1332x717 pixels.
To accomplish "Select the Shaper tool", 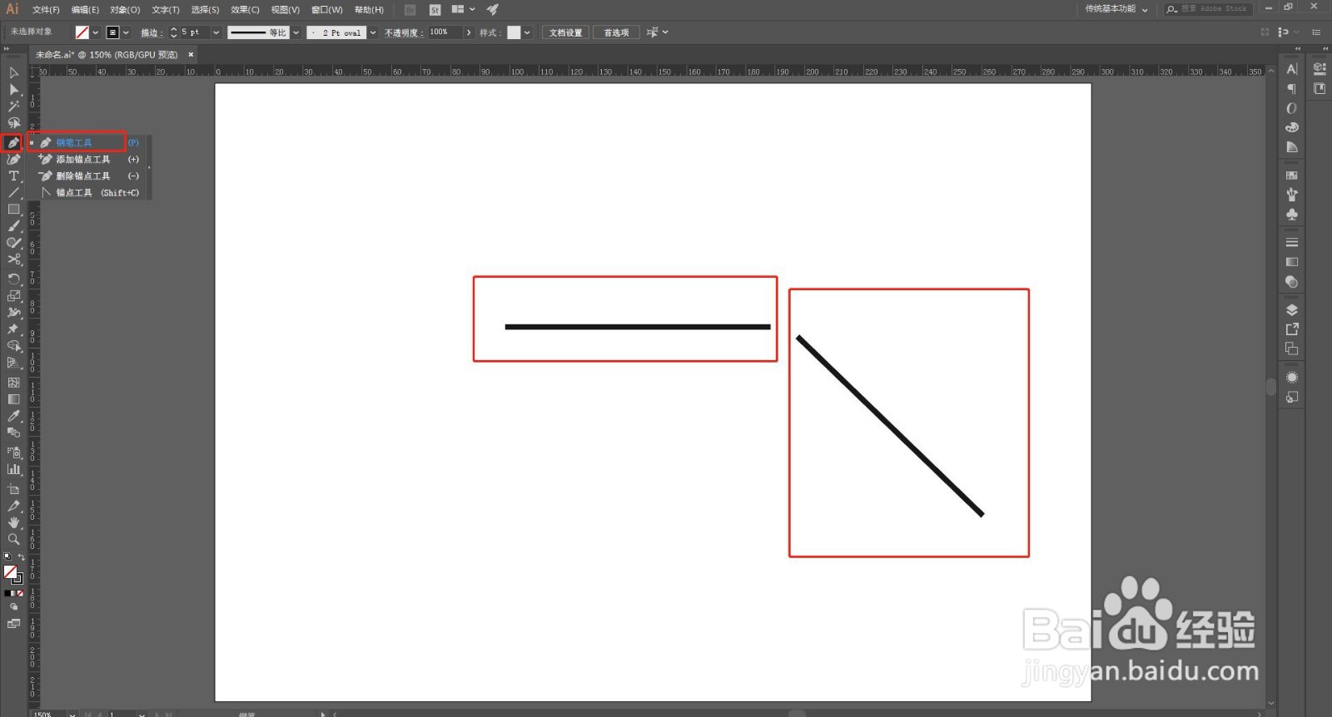I will coord(13,243).
